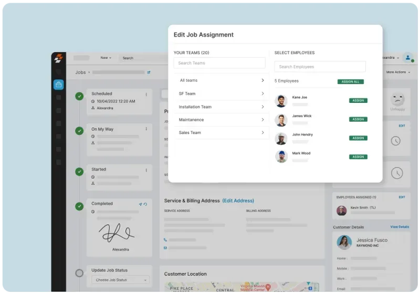Screen dimensions: 420x294
Task: Click the On My Way green check marker
Action: (79, 131)
